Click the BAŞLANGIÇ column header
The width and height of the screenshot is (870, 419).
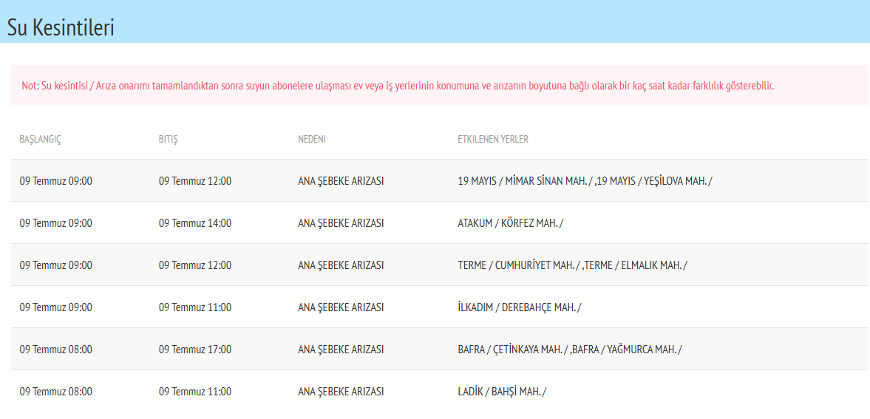(x=40, y=140)
